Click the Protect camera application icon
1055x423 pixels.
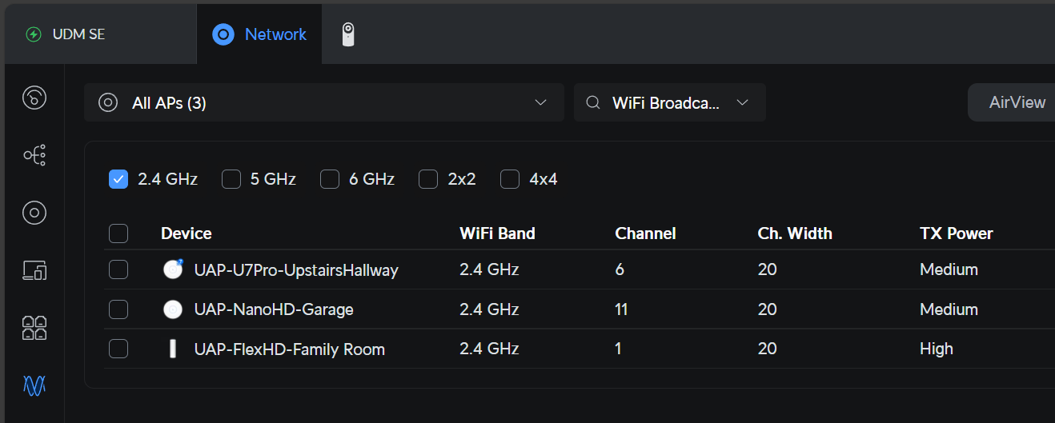[x=347, y=34]
